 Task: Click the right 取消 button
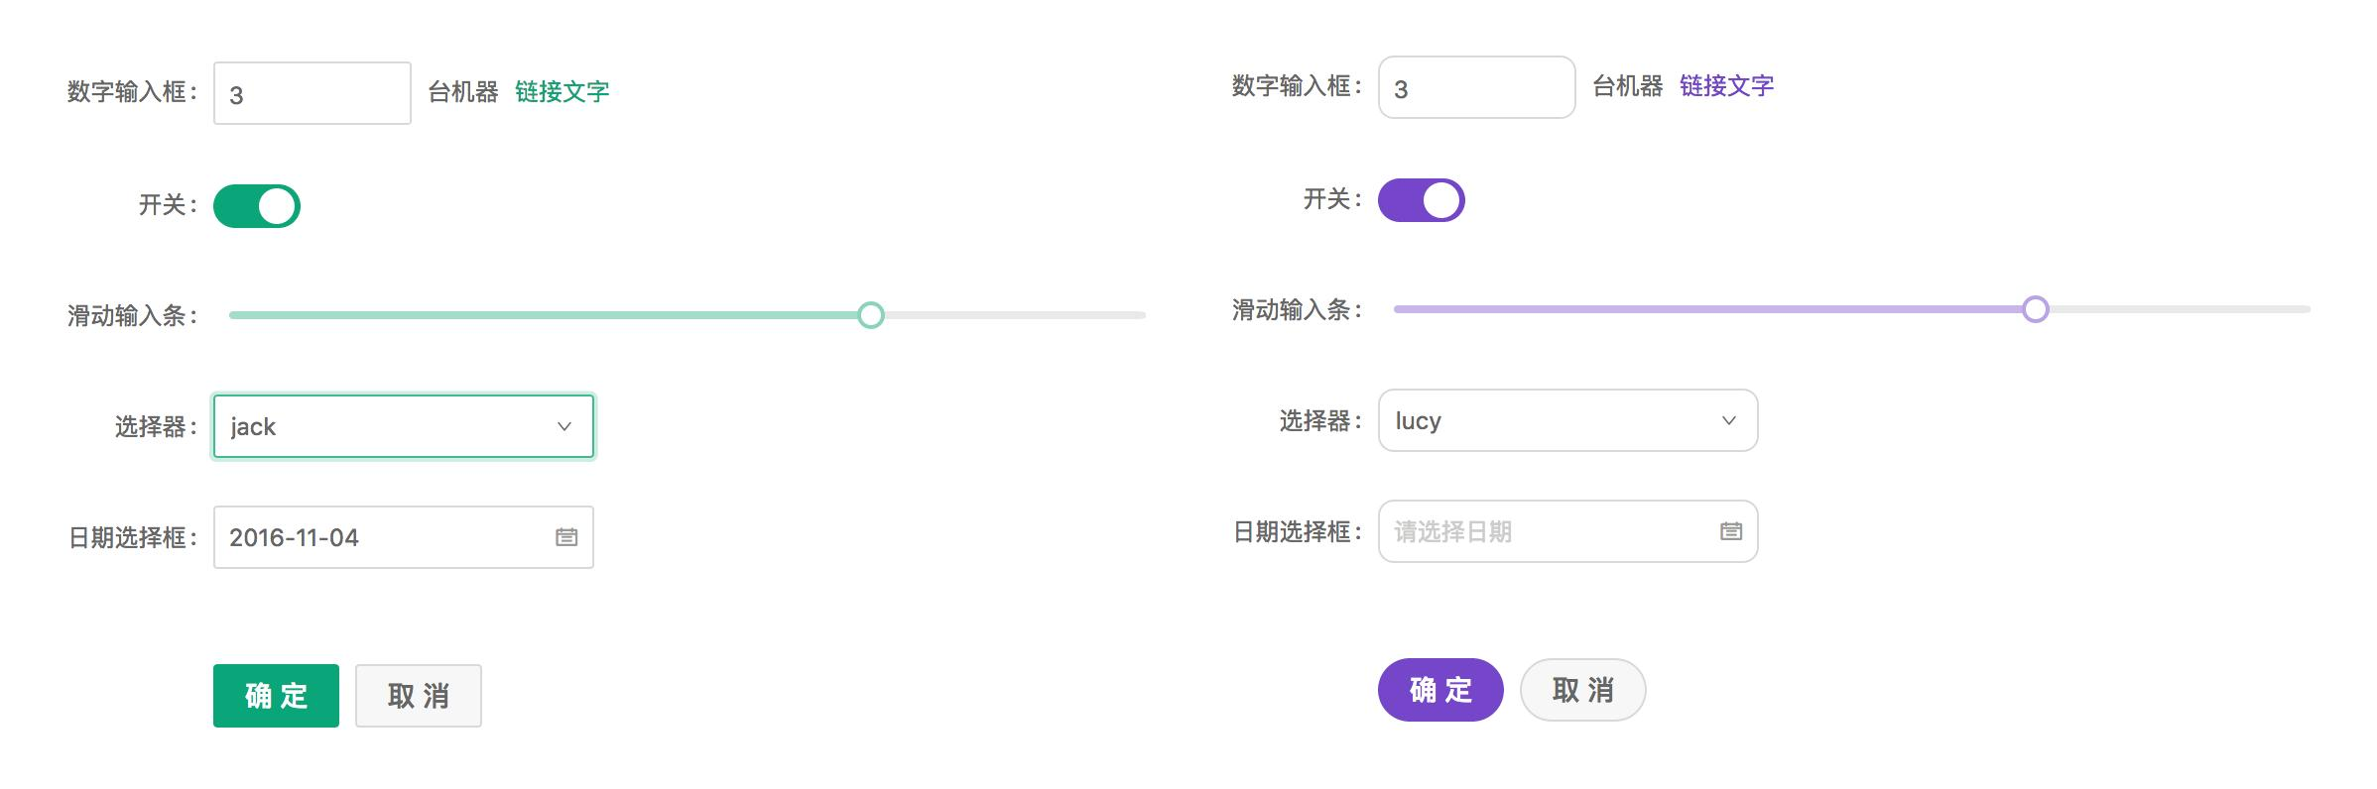point(1582,689)
